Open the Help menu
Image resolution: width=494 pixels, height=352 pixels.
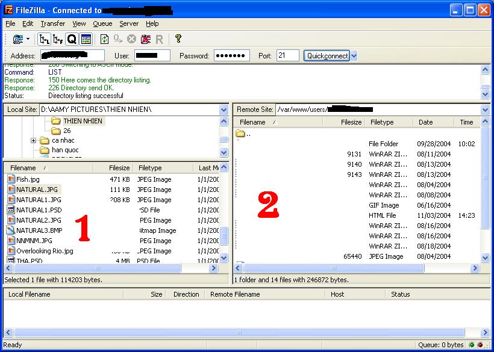pos(152,23)
